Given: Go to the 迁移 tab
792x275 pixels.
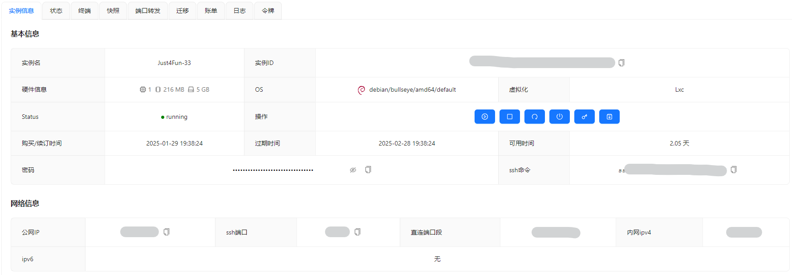Looking at the screenshot, I should [183, 11].
